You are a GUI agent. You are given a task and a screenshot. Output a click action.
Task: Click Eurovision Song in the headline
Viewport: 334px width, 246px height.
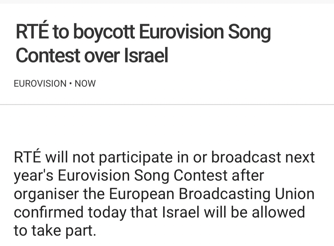point(205,32)
